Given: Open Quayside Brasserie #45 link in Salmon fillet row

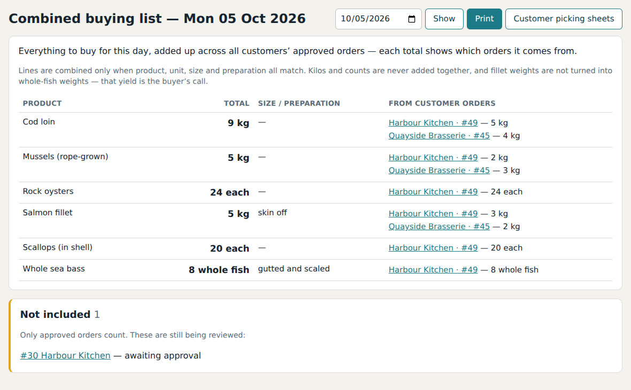Looking at the screenshot, I should point(439,227).
